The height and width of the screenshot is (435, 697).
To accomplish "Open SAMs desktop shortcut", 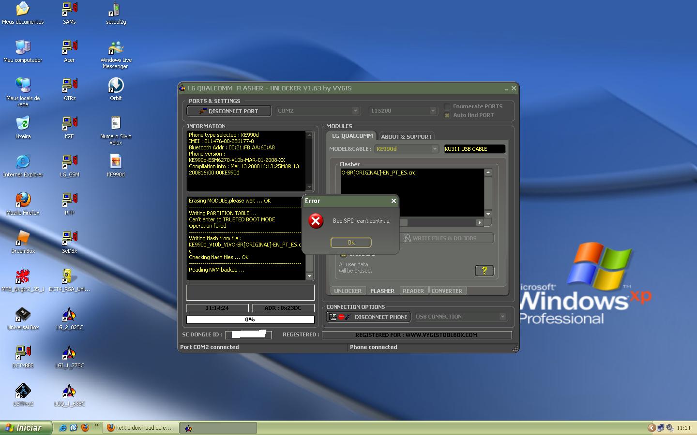I will pyautogui.click(x=69, y=13).
